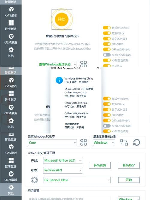This screenshot has width=150, height=200.
Task: Open the Core edition dropdown
Action: click(x=52, y=142)
